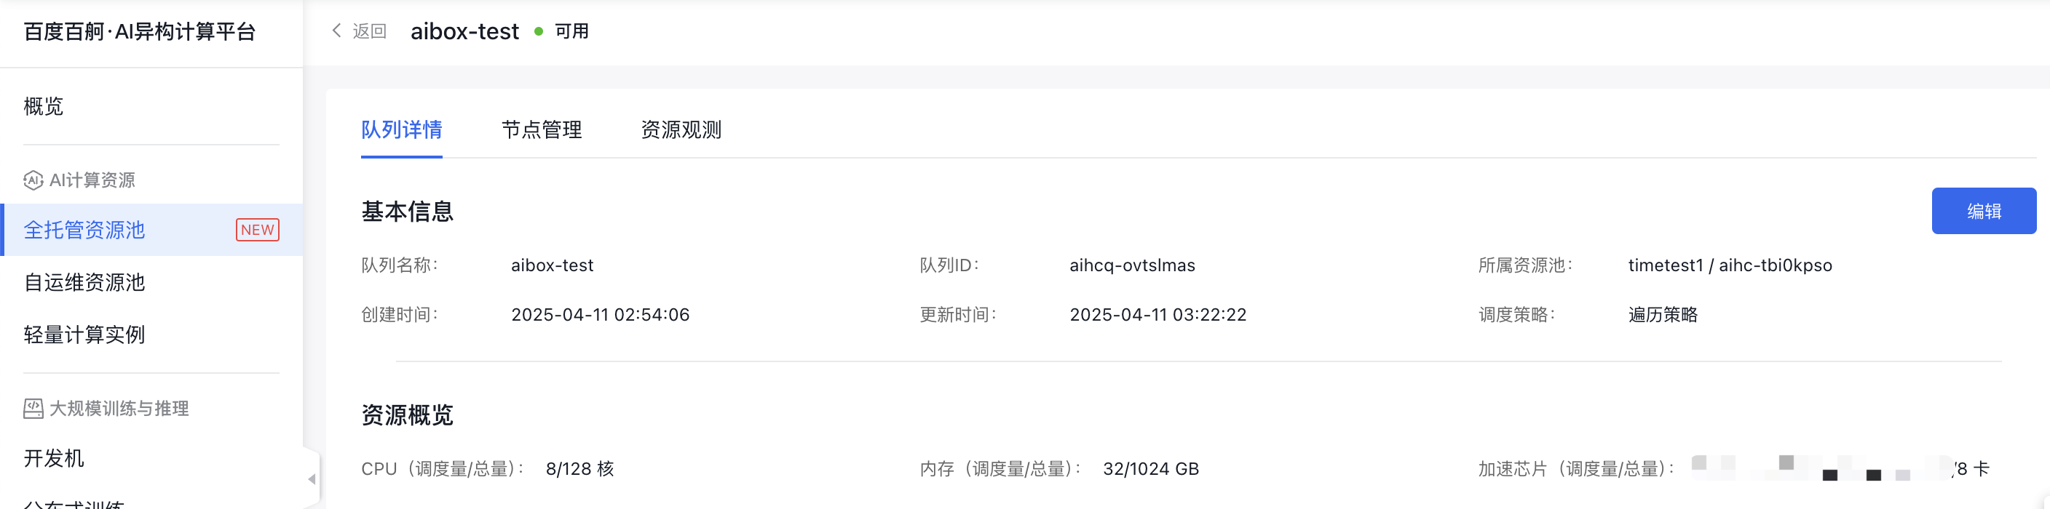Click the queue ID aihcq-ovtslmas
This screenshot has height=509, width=2050.
1131,265
